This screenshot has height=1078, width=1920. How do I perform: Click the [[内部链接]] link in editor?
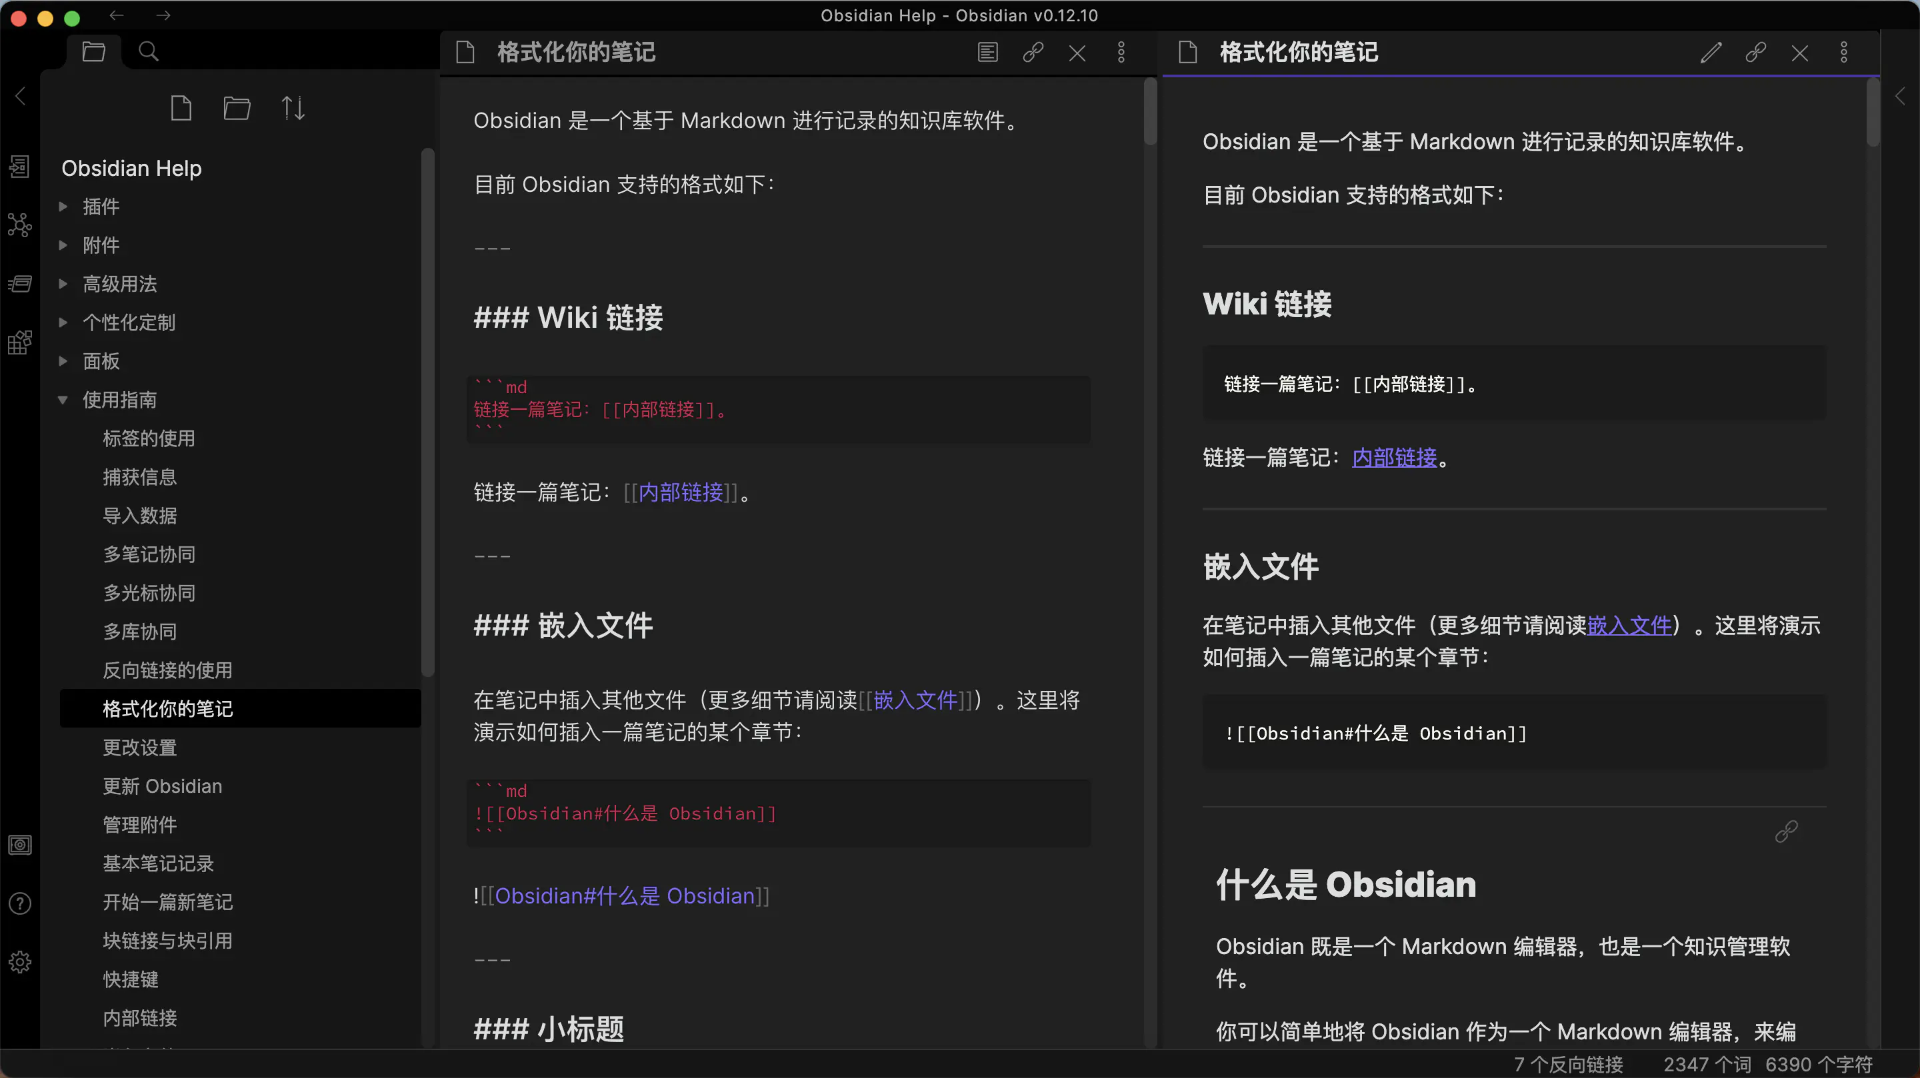point(681,492)
